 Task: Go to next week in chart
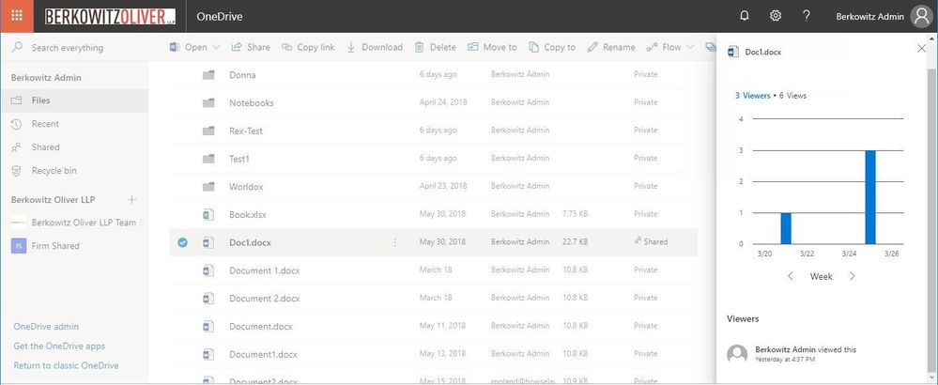click(x=853, y=276)
